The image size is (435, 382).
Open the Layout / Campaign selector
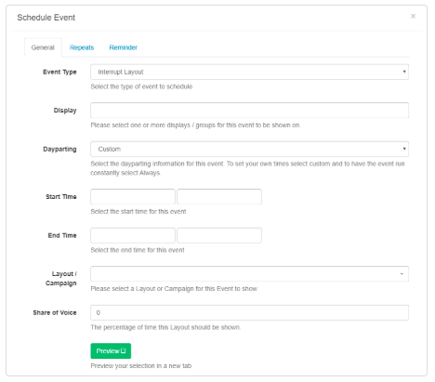point(249,274)
